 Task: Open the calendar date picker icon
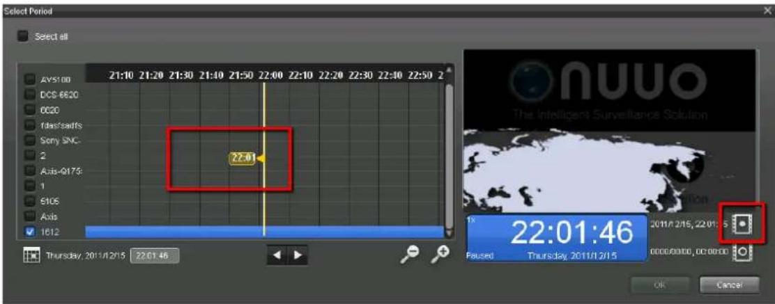point(31,256)
